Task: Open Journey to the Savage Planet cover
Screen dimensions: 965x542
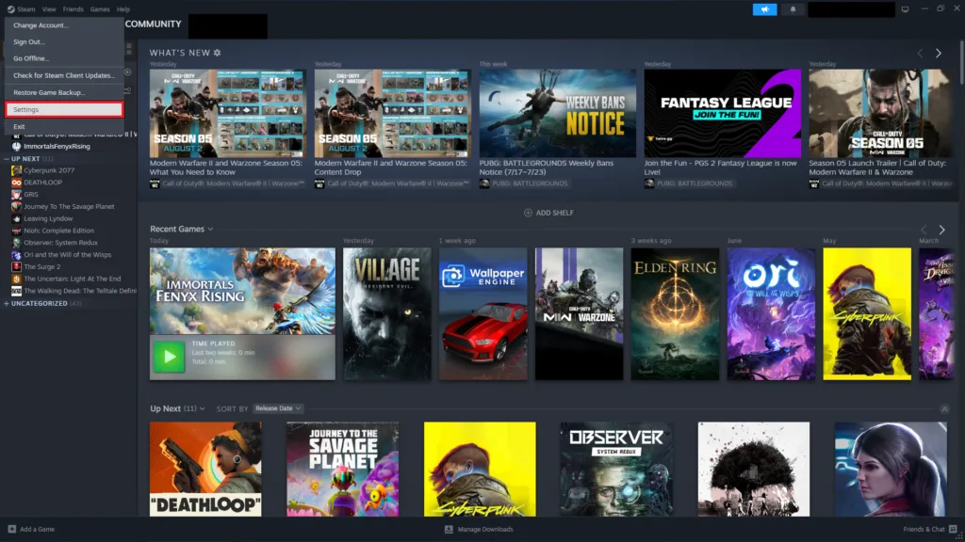Action: (343, 469)
